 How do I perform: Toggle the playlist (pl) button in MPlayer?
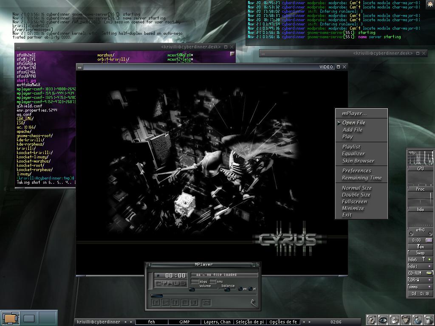point(251,289)
